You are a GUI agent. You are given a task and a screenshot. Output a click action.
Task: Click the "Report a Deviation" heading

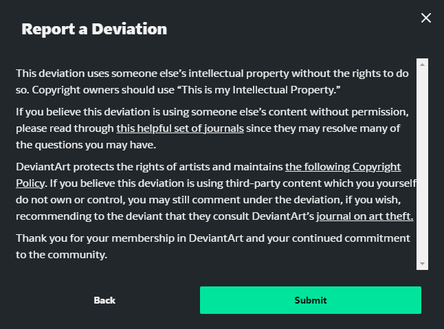94,29
